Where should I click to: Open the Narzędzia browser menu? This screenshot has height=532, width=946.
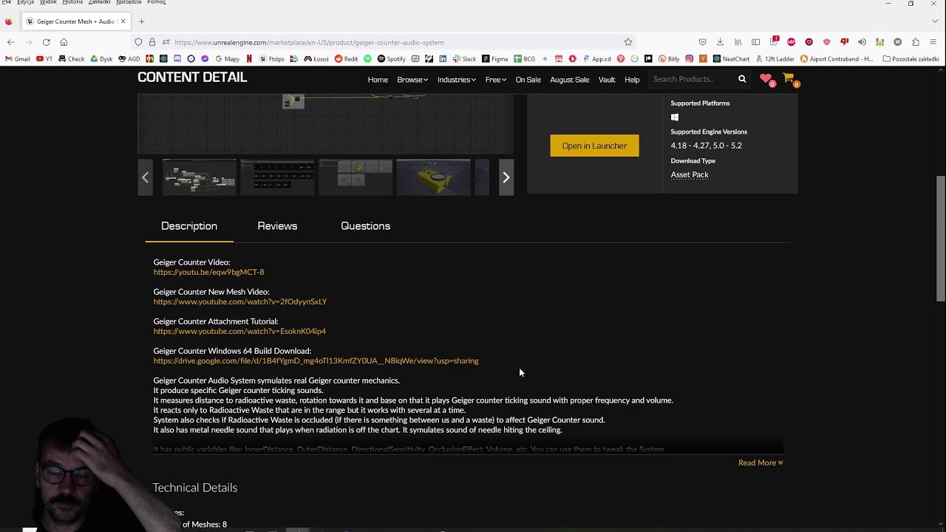click(129, 2)
